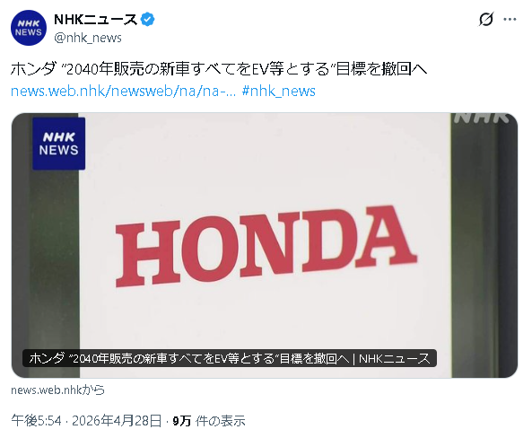Click the preview card caption title

tap(230, 358)
